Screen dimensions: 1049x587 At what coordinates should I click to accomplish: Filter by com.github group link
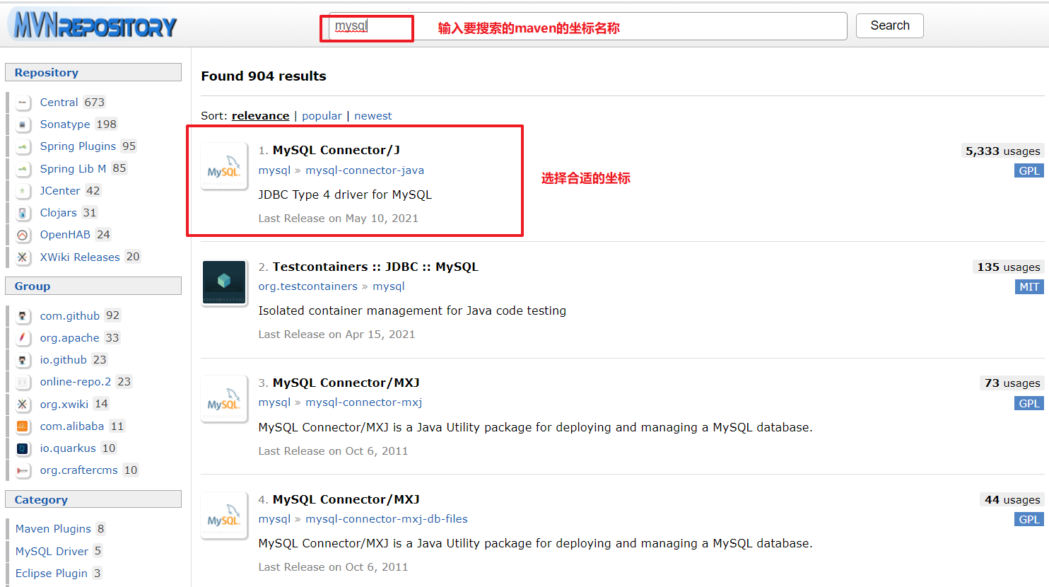tap(70, 316)
